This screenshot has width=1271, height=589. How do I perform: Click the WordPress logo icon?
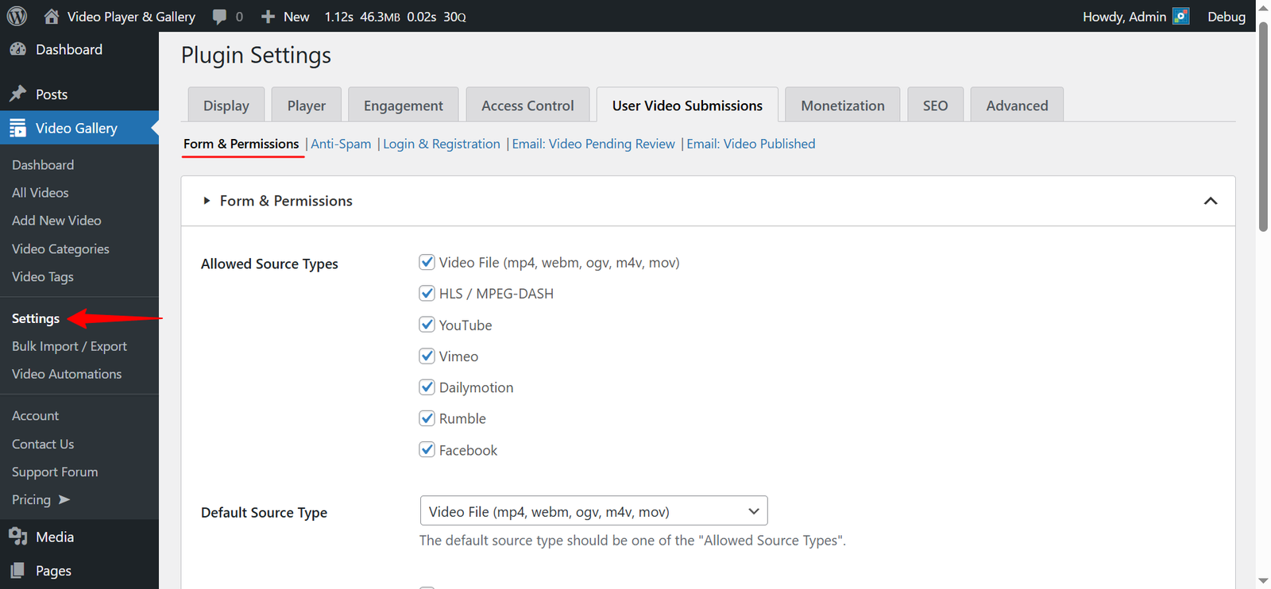click(x=17, y=16)
